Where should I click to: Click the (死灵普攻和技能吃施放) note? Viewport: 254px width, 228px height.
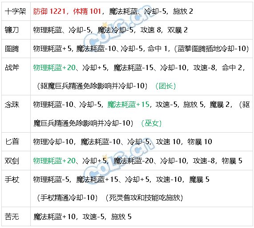(144, 198)
